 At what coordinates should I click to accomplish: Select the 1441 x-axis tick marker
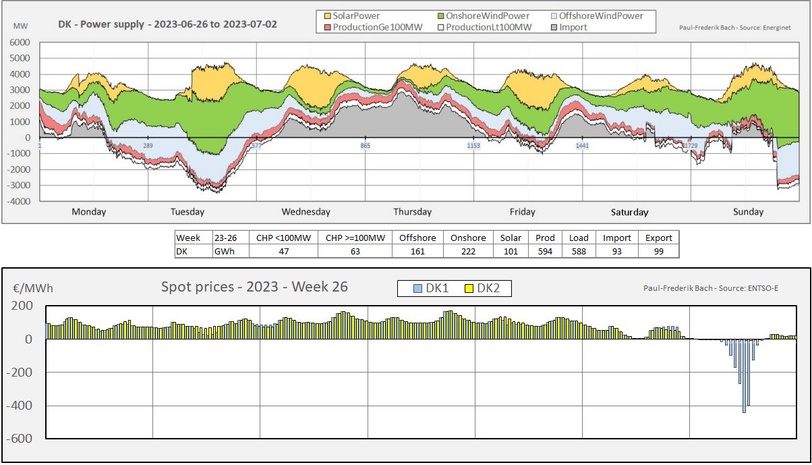point(583,146)
